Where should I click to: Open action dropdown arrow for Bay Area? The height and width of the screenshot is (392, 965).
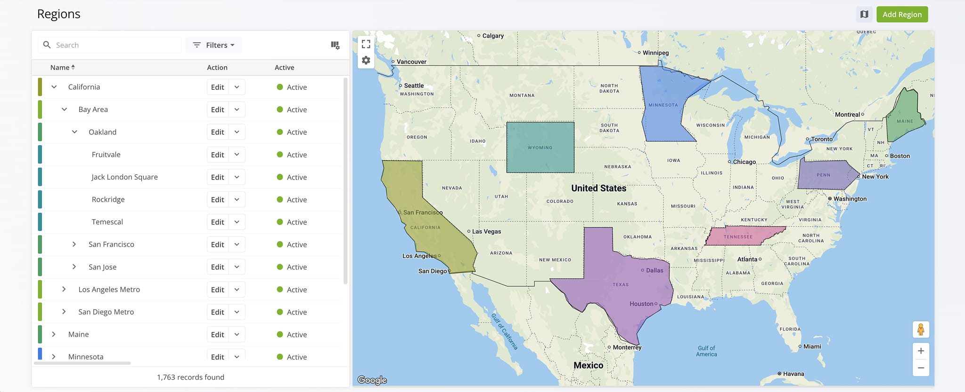pos(237,110)
